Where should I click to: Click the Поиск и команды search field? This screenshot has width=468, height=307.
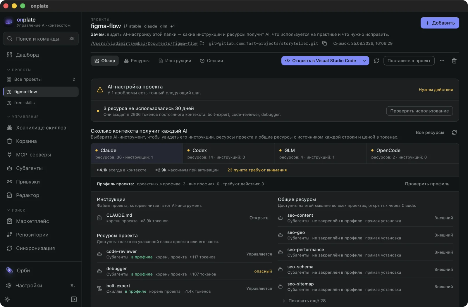point(41,39)
